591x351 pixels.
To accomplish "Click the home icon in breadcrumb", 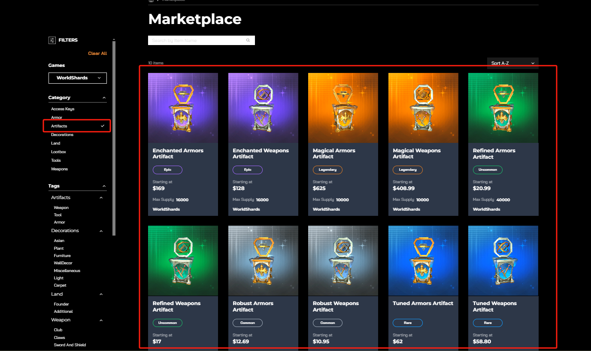I will pos(151,1).
